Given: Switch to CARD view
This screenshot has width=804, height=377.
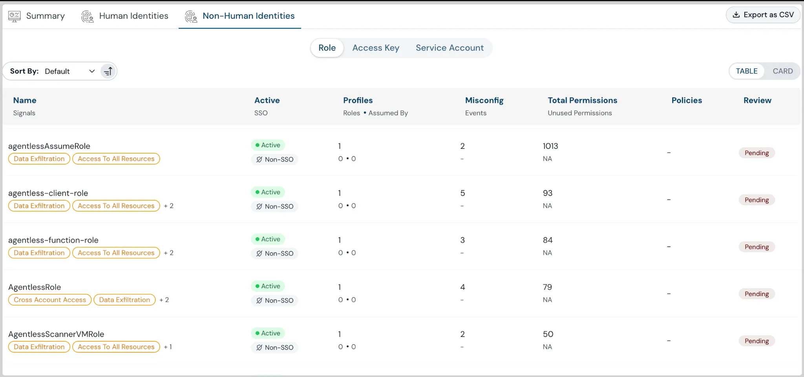Looking at the screenshot, I should tap(782, 71).
